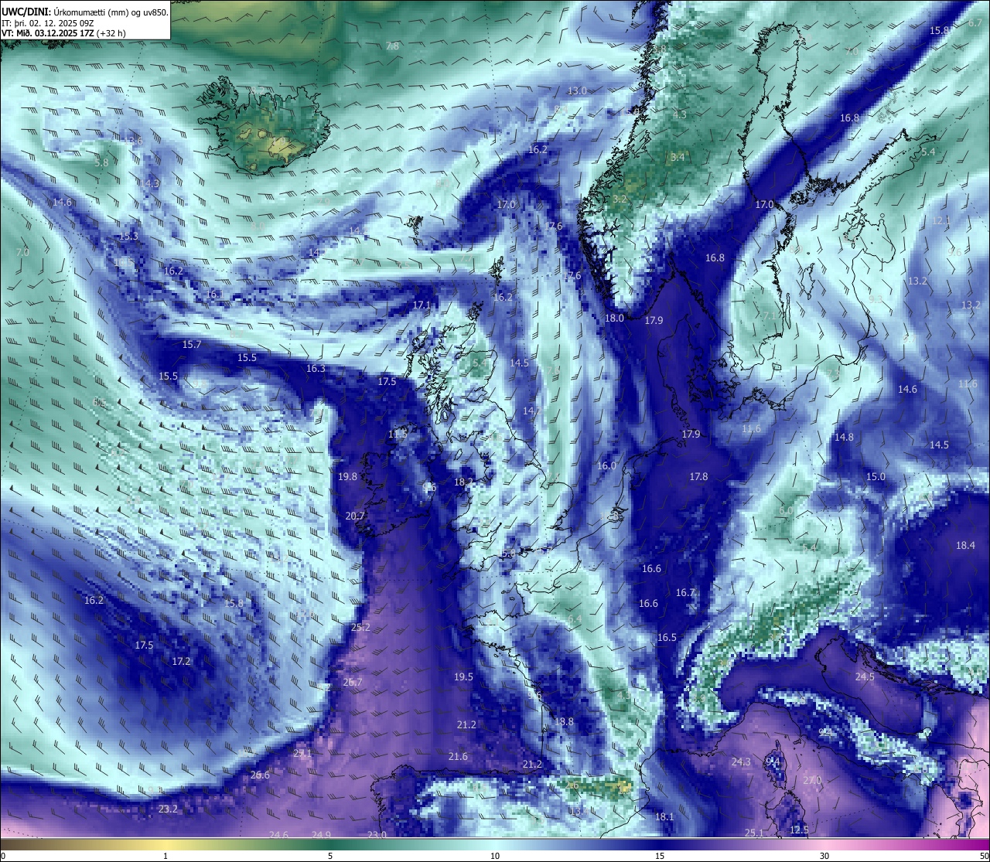Click the color scale label 50

[983, 855]
